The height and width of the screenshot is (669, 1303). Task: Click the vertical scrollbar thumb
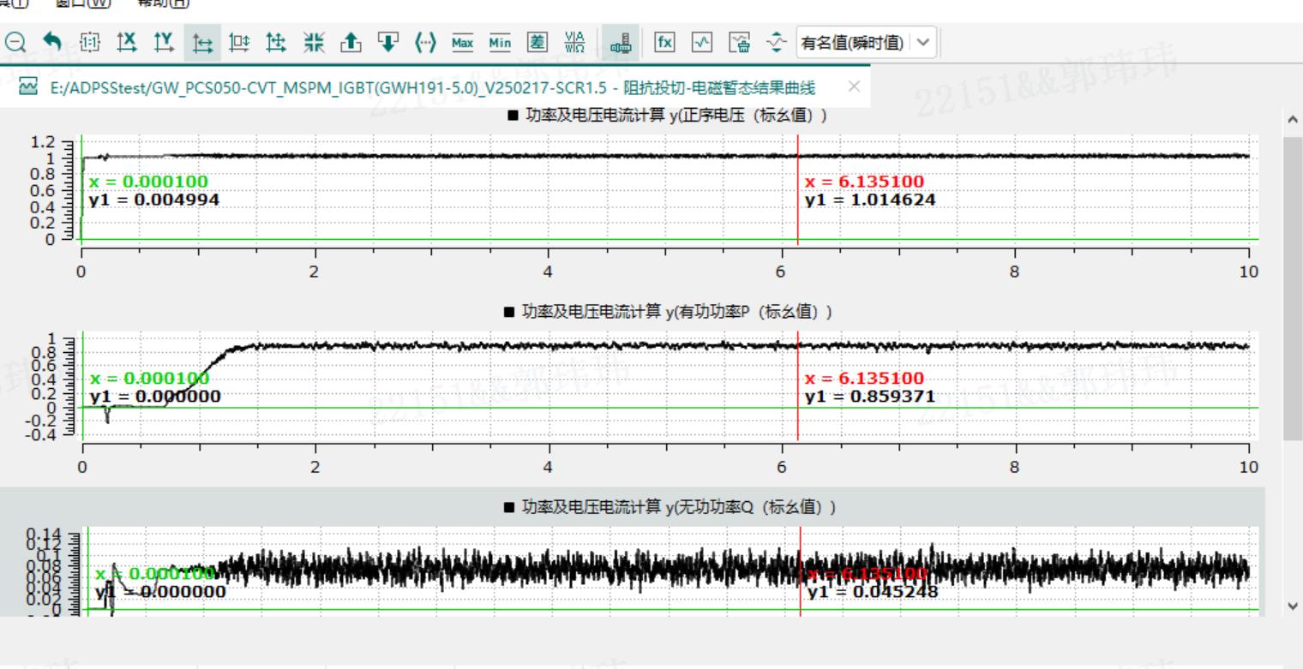[1293, 287]
